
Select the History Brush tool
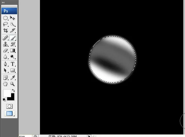coord(13,44)
